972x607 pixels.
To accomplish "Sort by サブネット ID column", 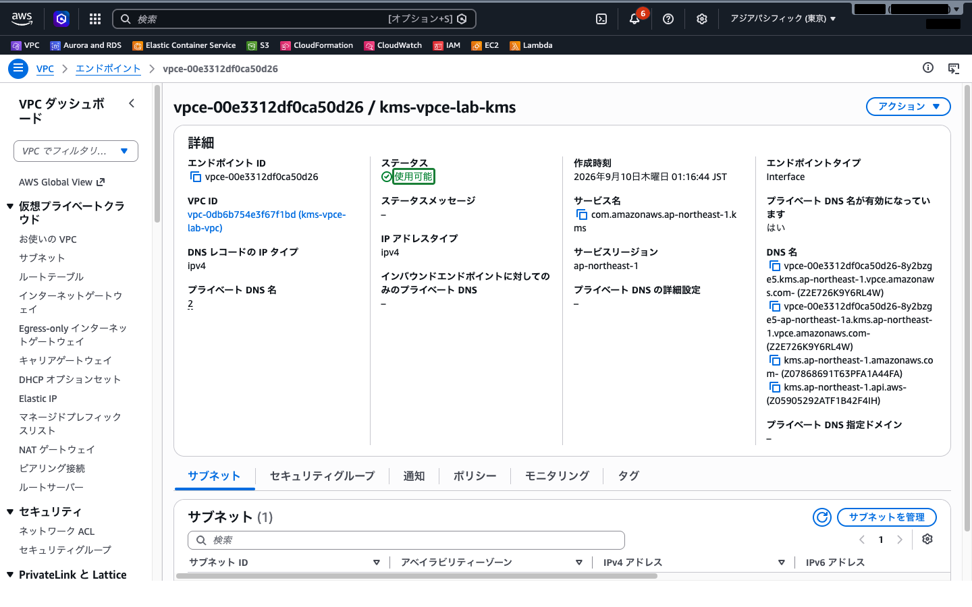I will 376,562.
